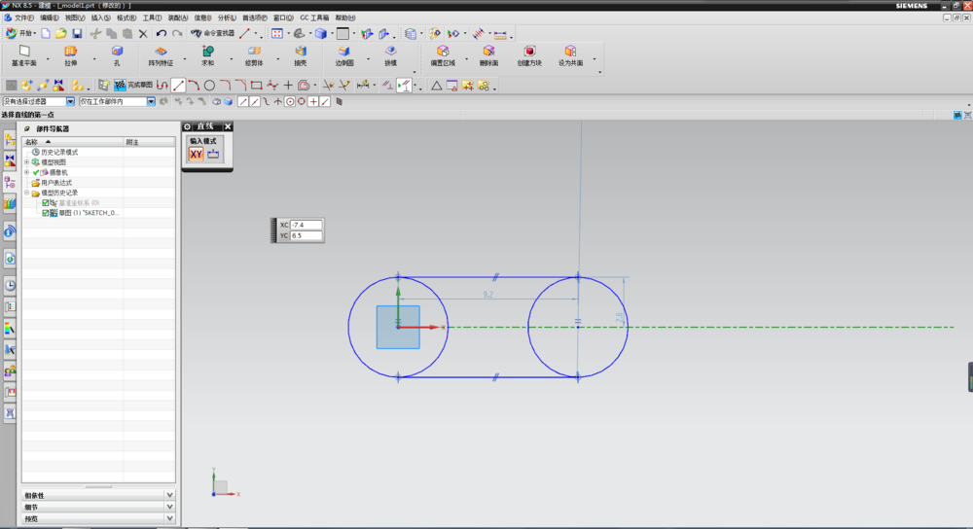
Task: Collapse the 模型历史记录 tree node
Action: tap(27, 193)
